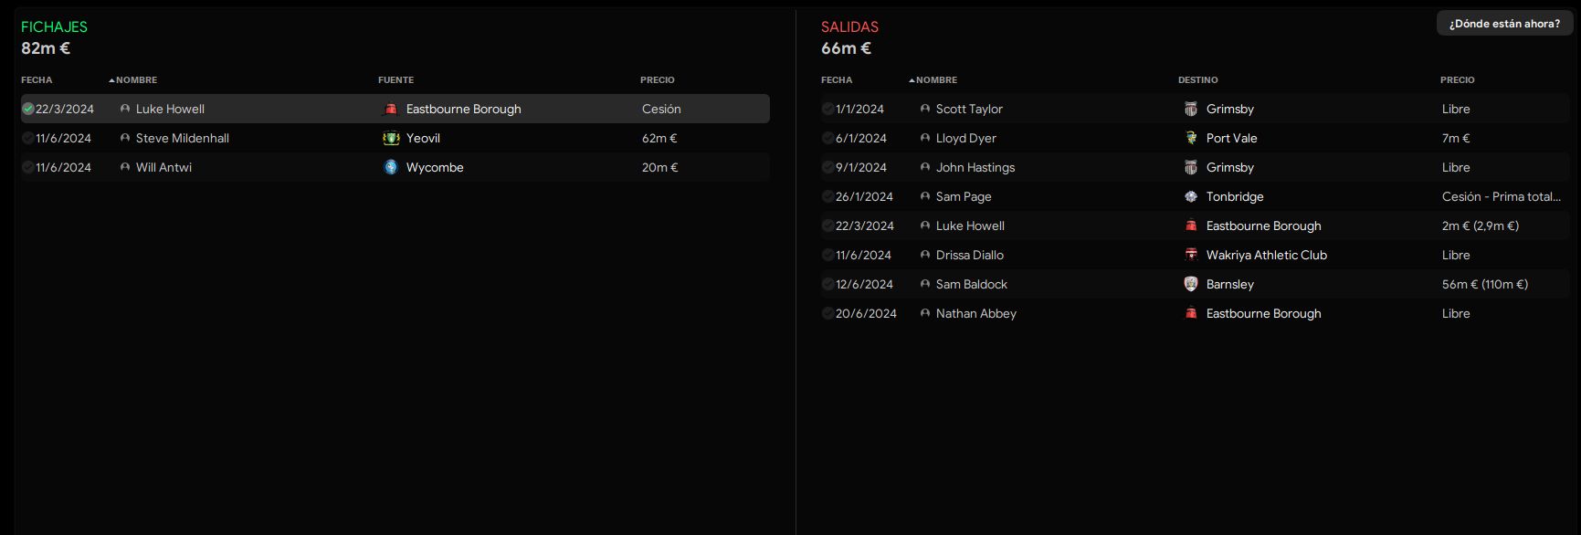Open Sam Baldock's player profile link
This screenshot has height=535, width=1581.
tap(971, 284)
